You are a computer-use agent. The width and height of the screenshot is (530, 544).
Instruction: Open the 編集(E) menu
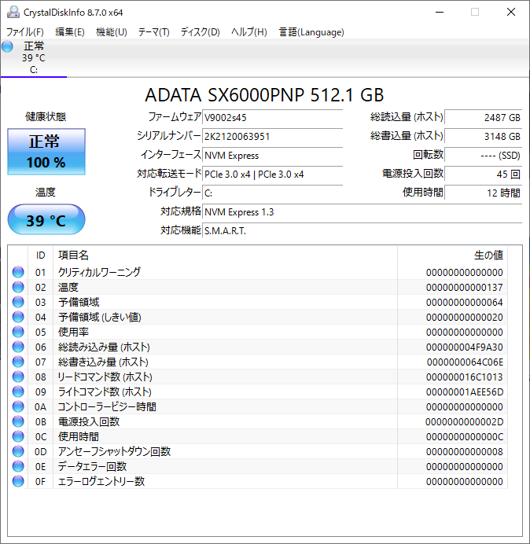70,32
